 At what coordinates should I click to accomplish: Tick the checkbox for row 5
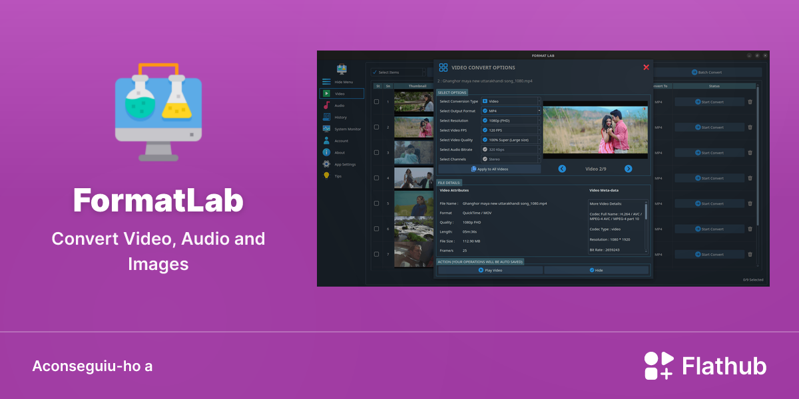377,203
